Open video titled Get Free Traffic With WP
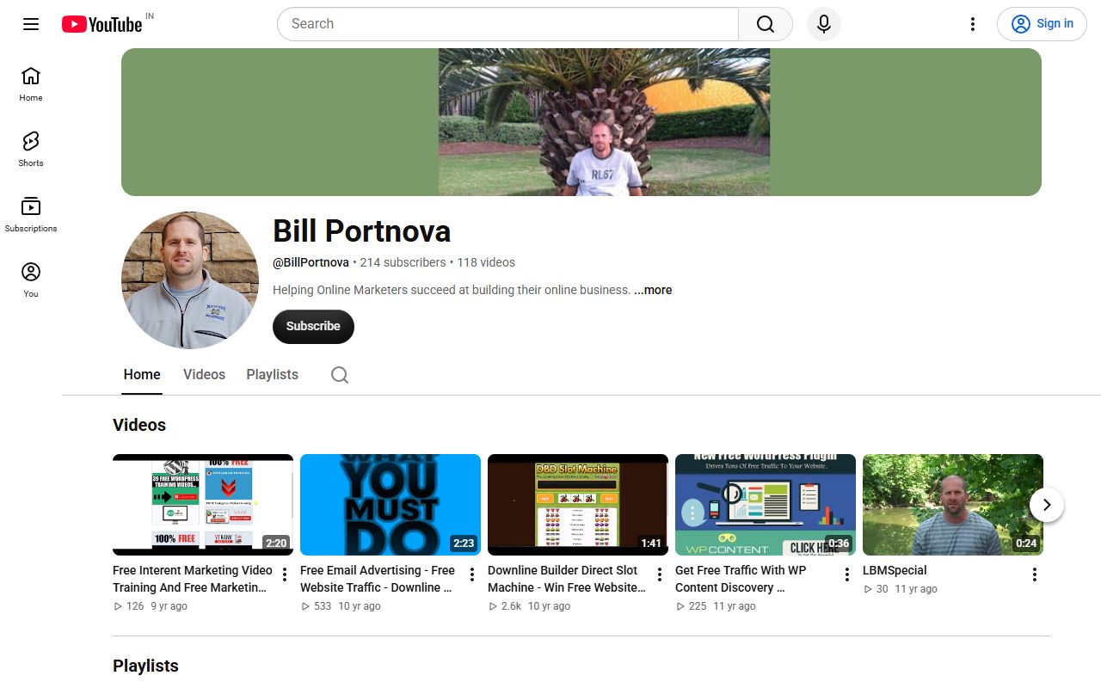The height and width of the screenshot is (688, 1101). pos(741,579)
